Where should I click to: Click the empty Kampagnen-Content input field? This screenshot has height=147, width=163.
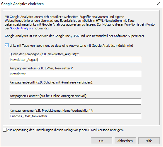click(x=75, y=101)
